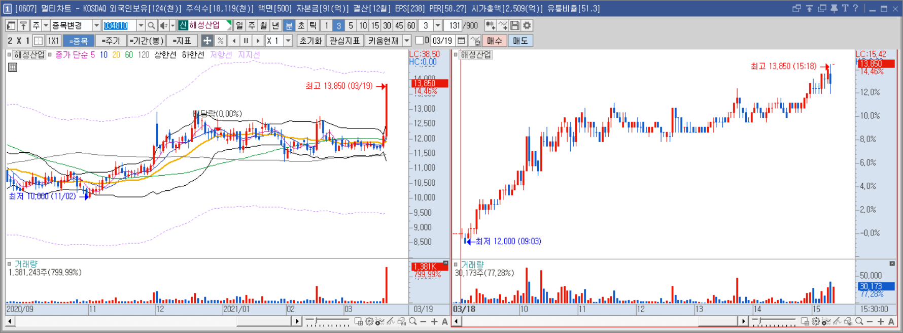Select the 틱 (tick) period tab
The image size is (903, 333).
coord(313,25)
